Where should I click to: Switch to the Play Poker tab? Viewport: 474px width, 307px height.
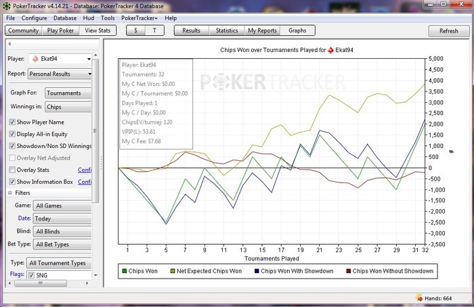[60, 30]
